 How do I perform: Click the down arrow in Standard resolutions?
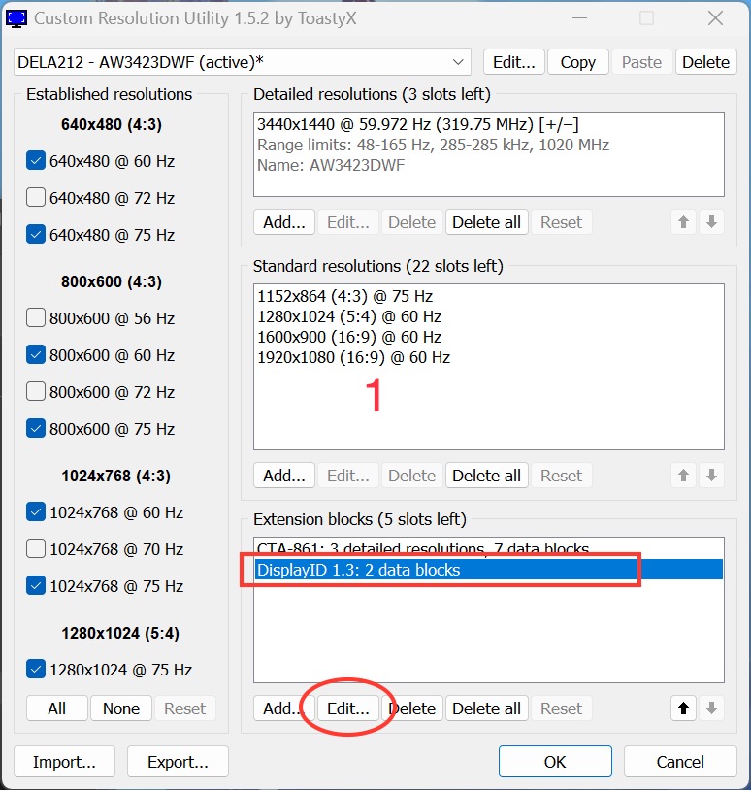pos(712,476)
